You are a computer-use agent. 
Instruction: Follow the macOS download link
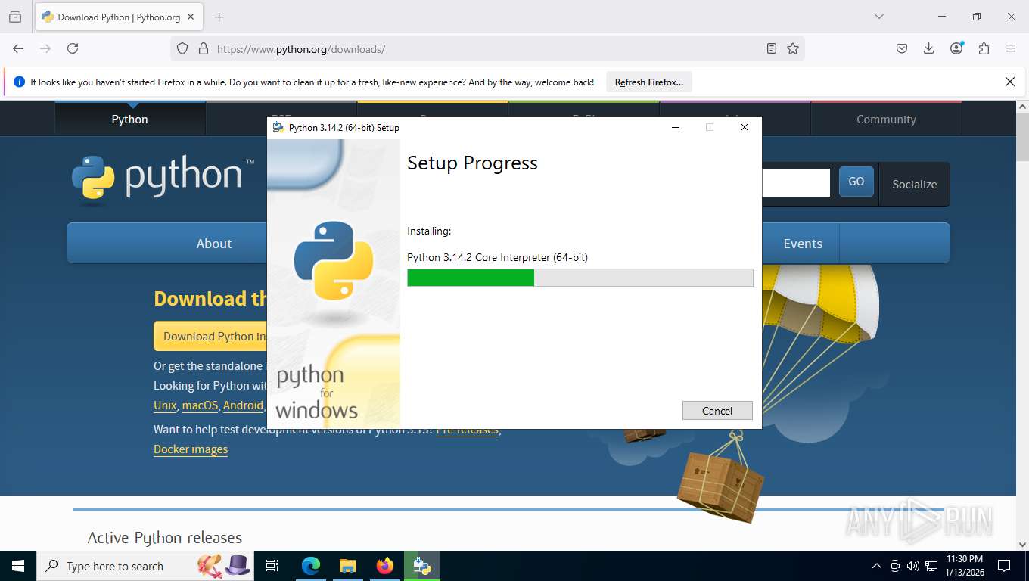pos(200,405)
